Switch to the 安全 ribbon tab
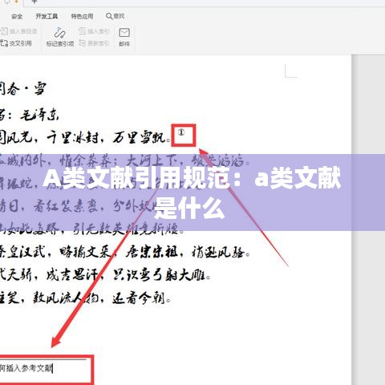The height and width of the screenshot is (385, 385). pos(17,16)
